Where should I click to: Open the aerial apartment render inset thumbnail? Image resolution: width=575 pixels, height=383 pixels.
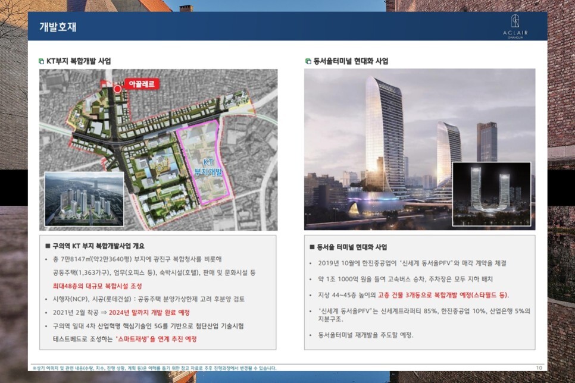click(85, 199)
